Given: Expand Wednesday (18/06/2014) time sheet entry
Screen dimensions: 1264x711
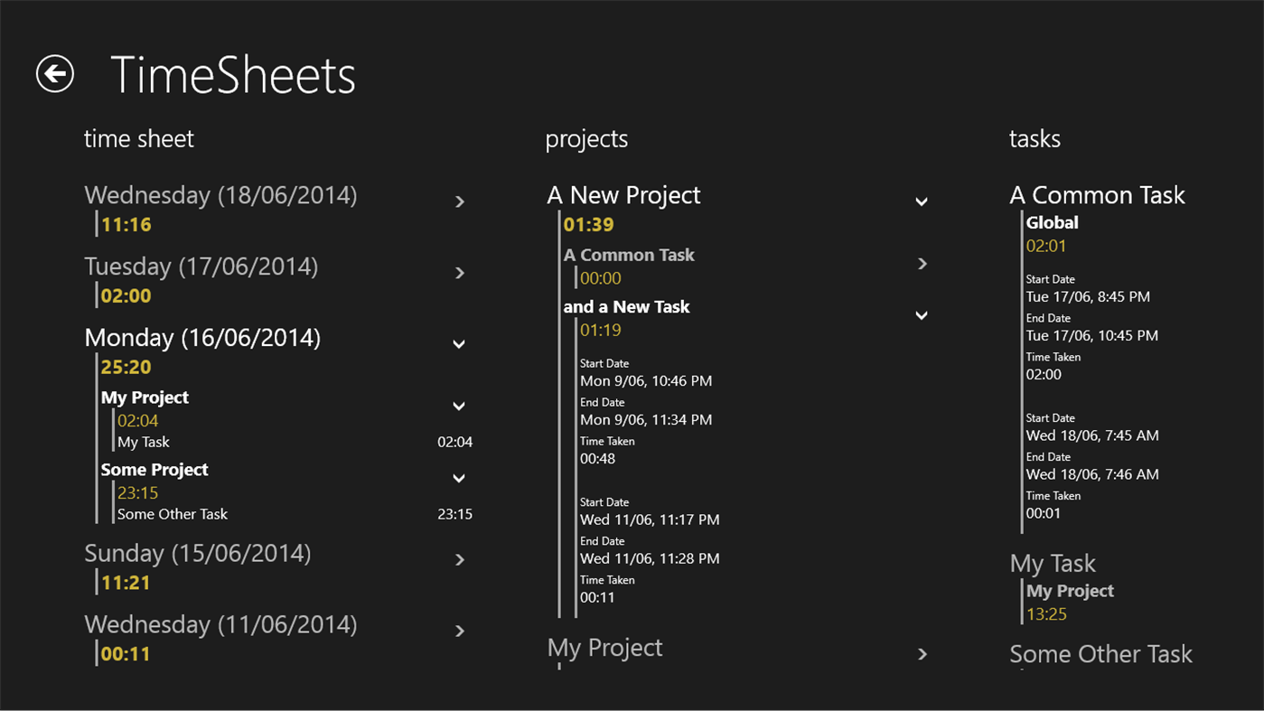Looking at the screenshot, I should pyautogui.click(x=460, y=202).
